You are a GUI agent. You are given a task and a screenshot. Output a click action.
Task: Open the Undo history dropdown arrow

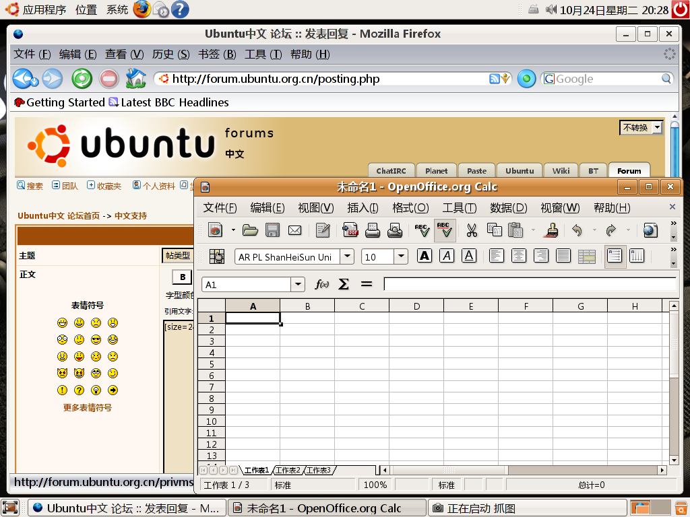pyautogui.click(x=594, y=230)
